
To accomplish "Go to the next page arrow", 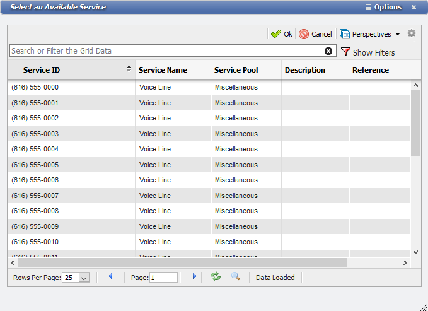I will (194, 277).
